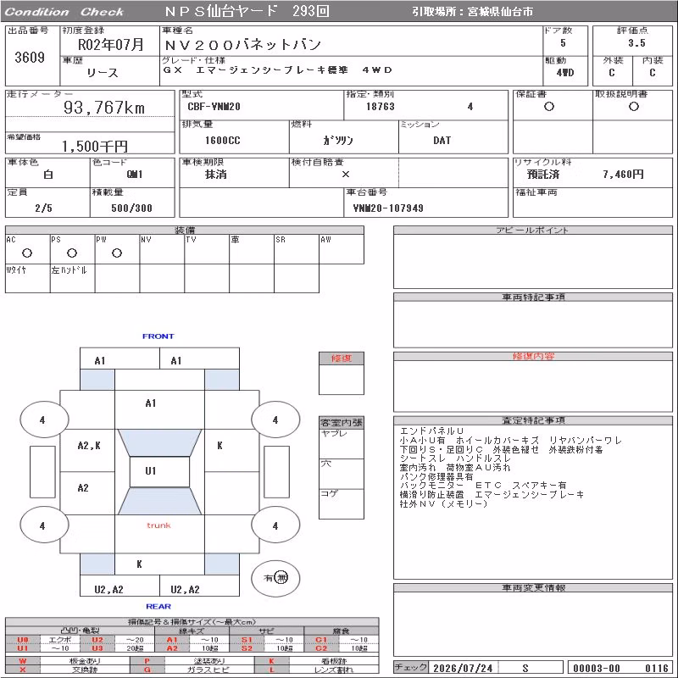Click the blue FRONT label
This screenshot has height=678, width=678.
coord(158,336)
